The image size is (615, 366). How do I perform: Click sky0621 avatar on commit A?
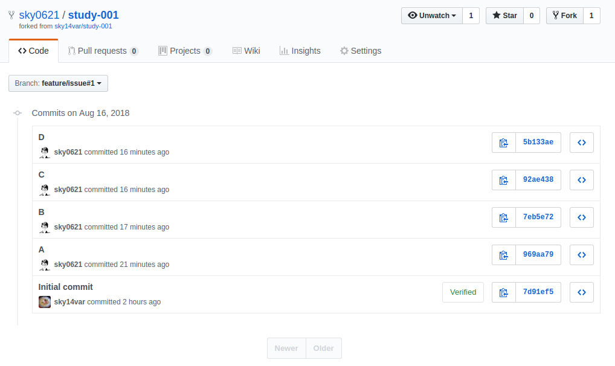point(45,265)
